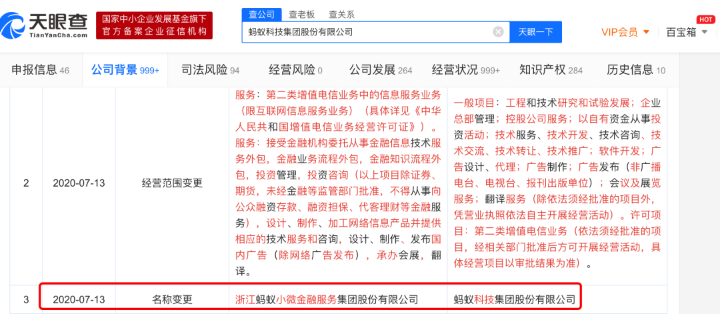720x314 pixels.
Task: Open the 公司发展 264 tab
Action: [x=380, y=70]
